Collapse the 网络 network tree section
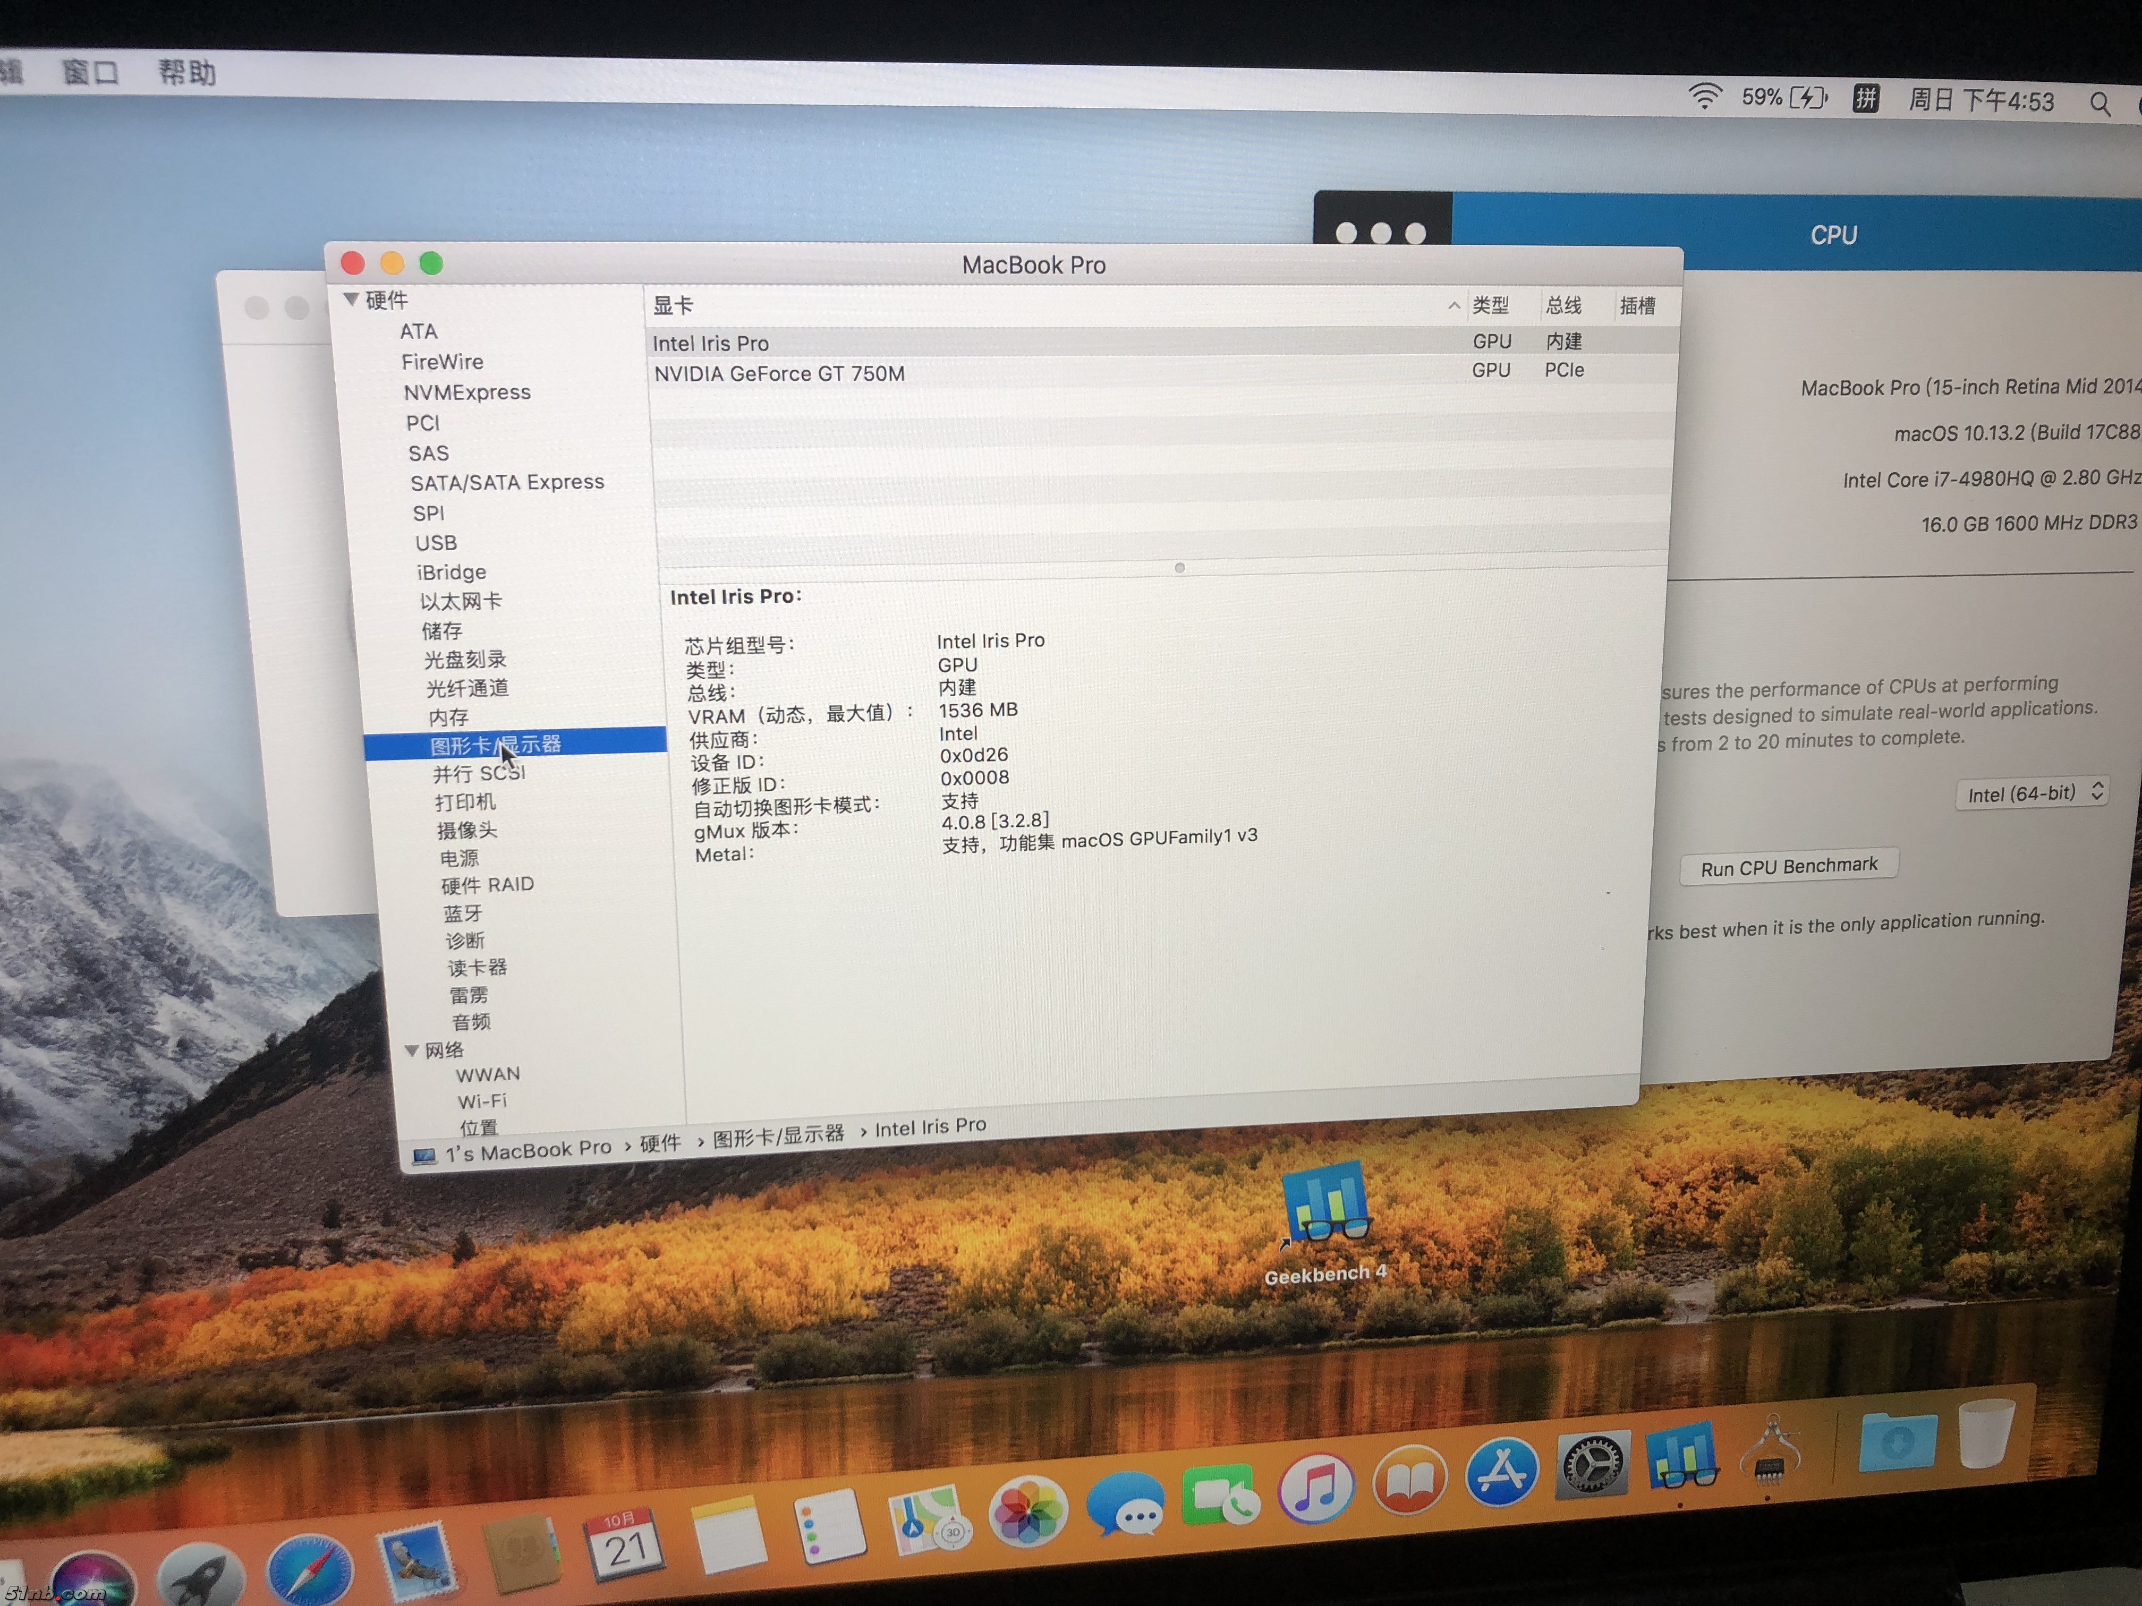The width and height of the screenshot is (2142, 1606). 412,1050
